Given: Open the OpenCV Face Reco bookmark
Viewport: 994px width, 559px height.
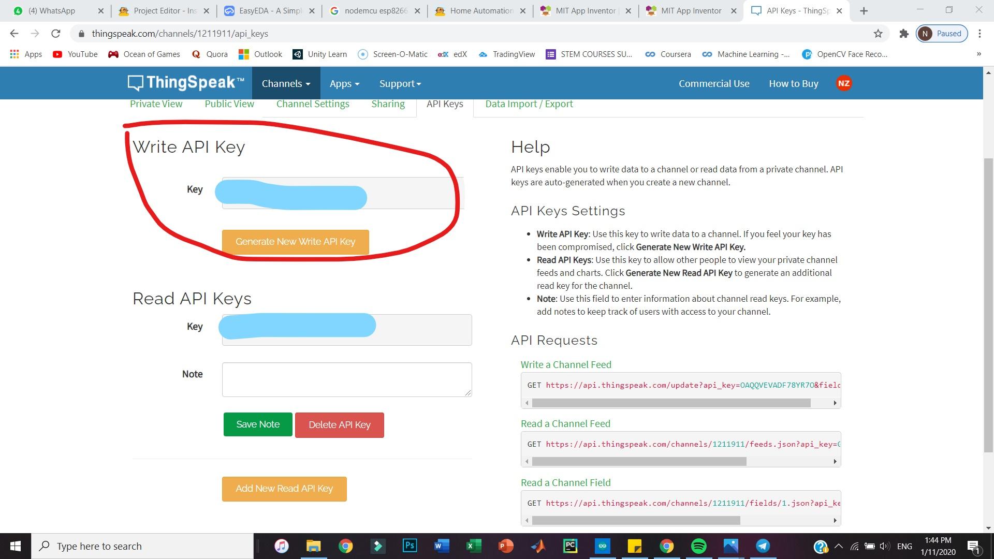Looking at the screenshot, I should coord(844,54).
